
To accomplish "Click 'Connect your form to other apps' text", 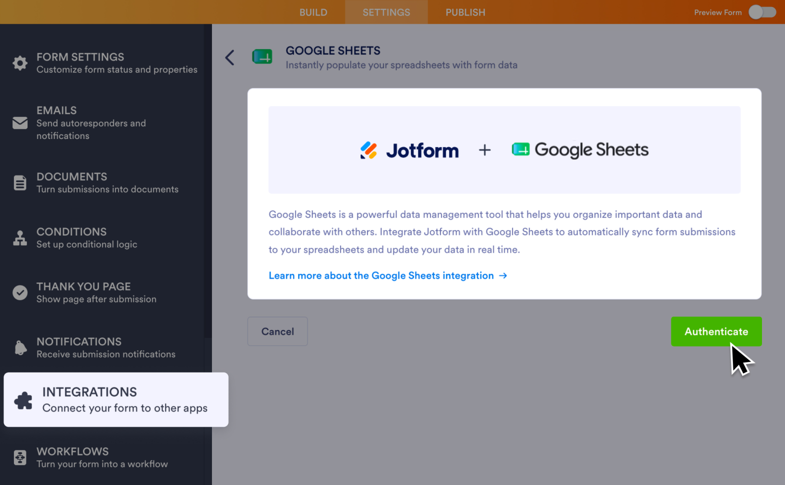I will (125, 408).
